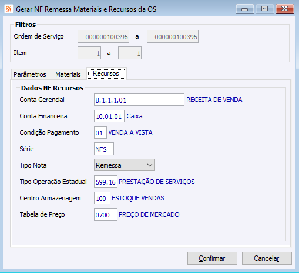Screen dimensions: 299x273
Task: Click the Condição Pagamento field 01
Action: point(100,132)
